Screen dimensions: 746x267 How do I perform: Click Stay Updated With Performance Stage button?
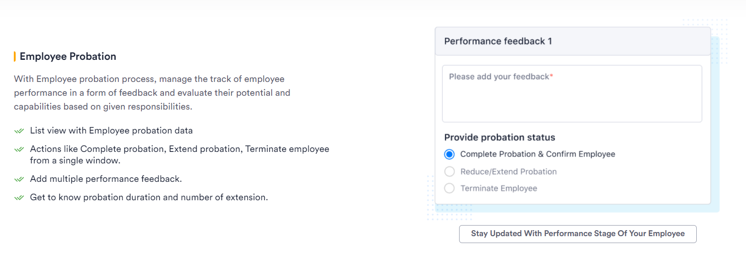pos(577,234)
